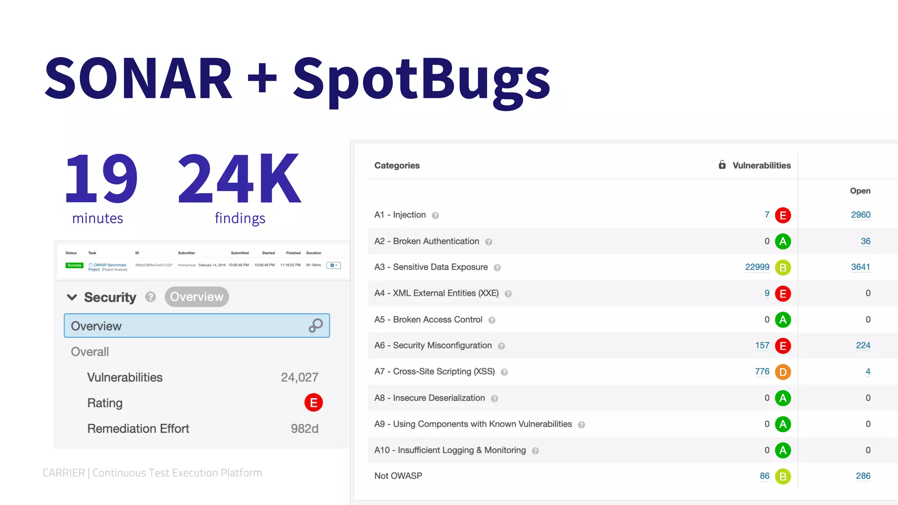
Task: Click OWASP Benchmark project task icon
Action: click(x=90, y=265)
